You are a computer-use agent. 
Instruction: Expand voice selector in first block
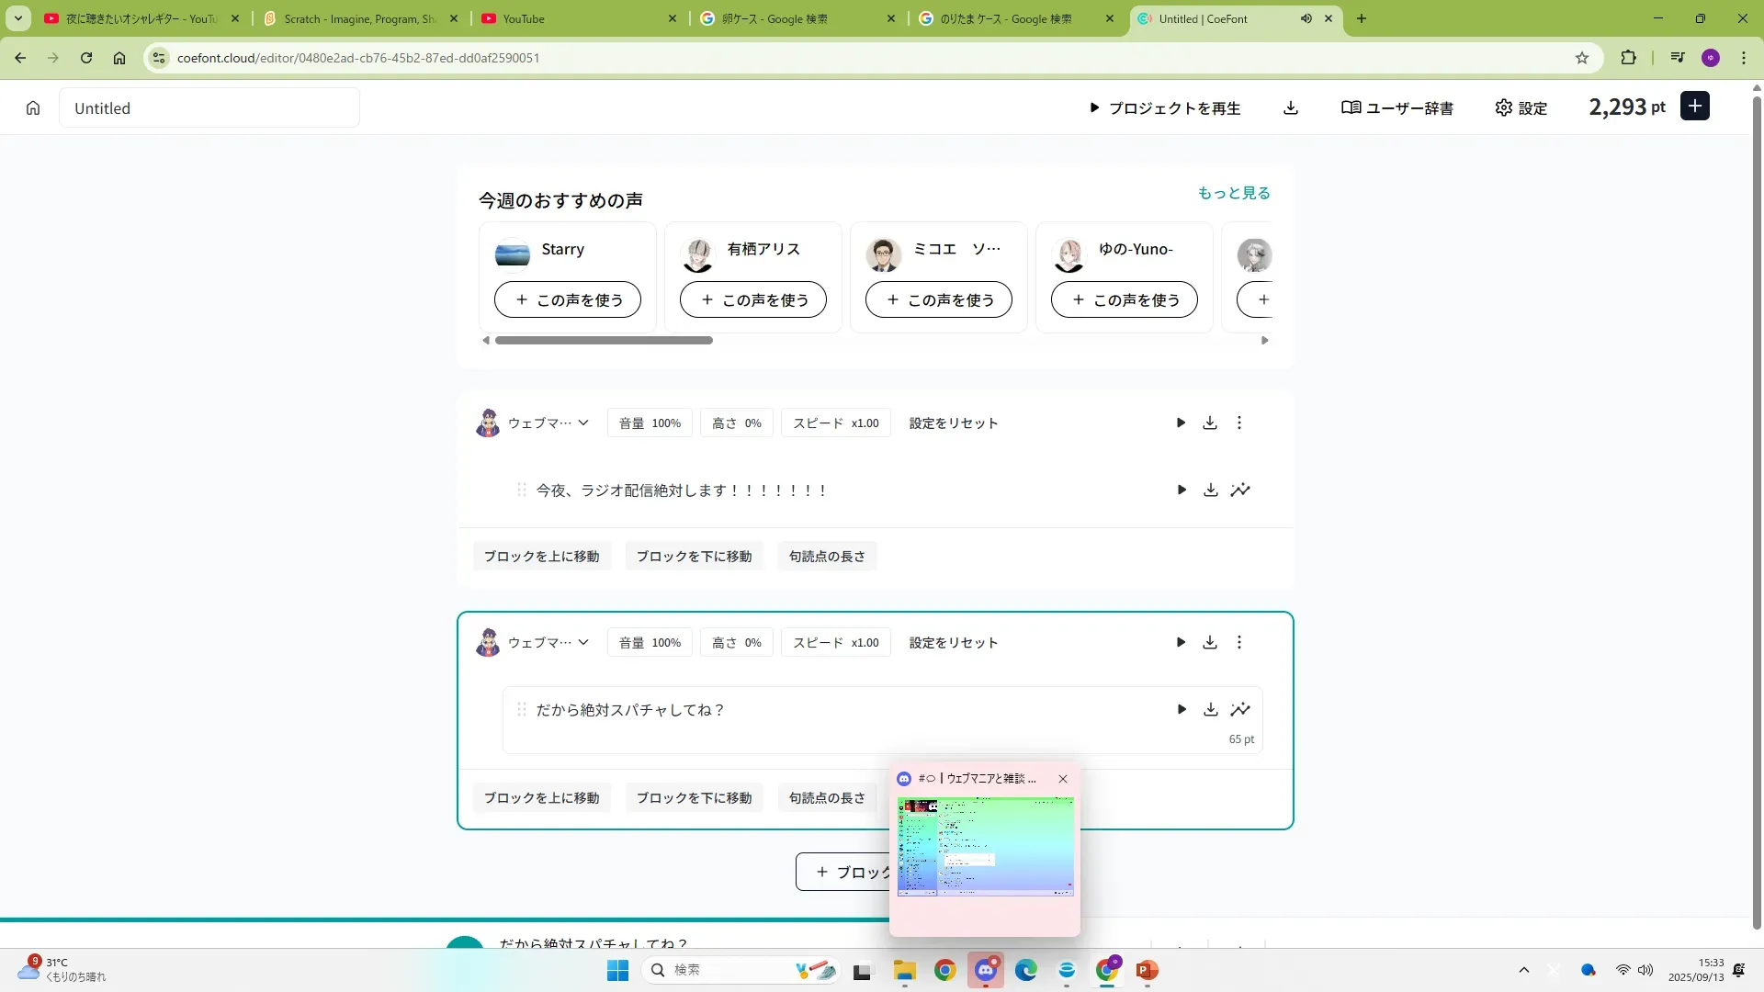click(583, 423)
